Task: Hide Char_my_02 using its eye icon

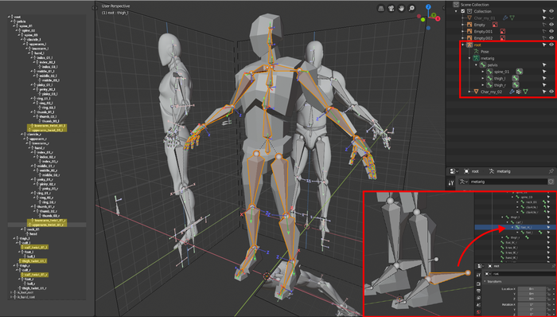Action: (x=551, y=92)
